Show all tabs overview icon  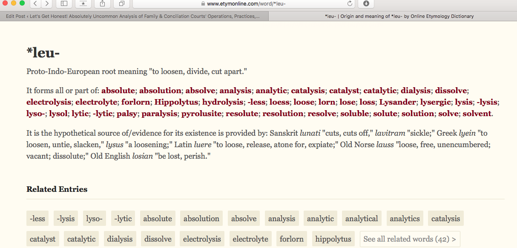point(121,4)
